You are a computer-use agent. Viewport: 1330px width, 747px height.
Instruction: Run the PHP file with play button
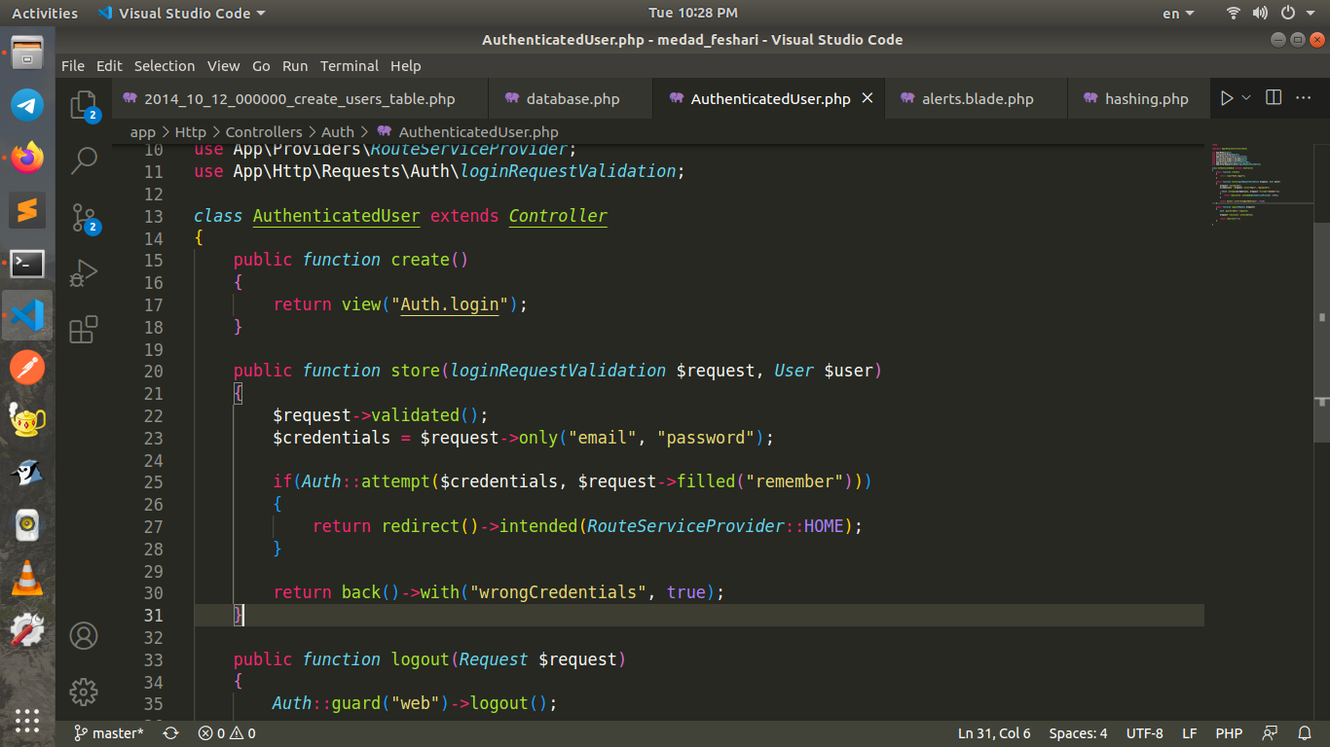point(1227,98)
